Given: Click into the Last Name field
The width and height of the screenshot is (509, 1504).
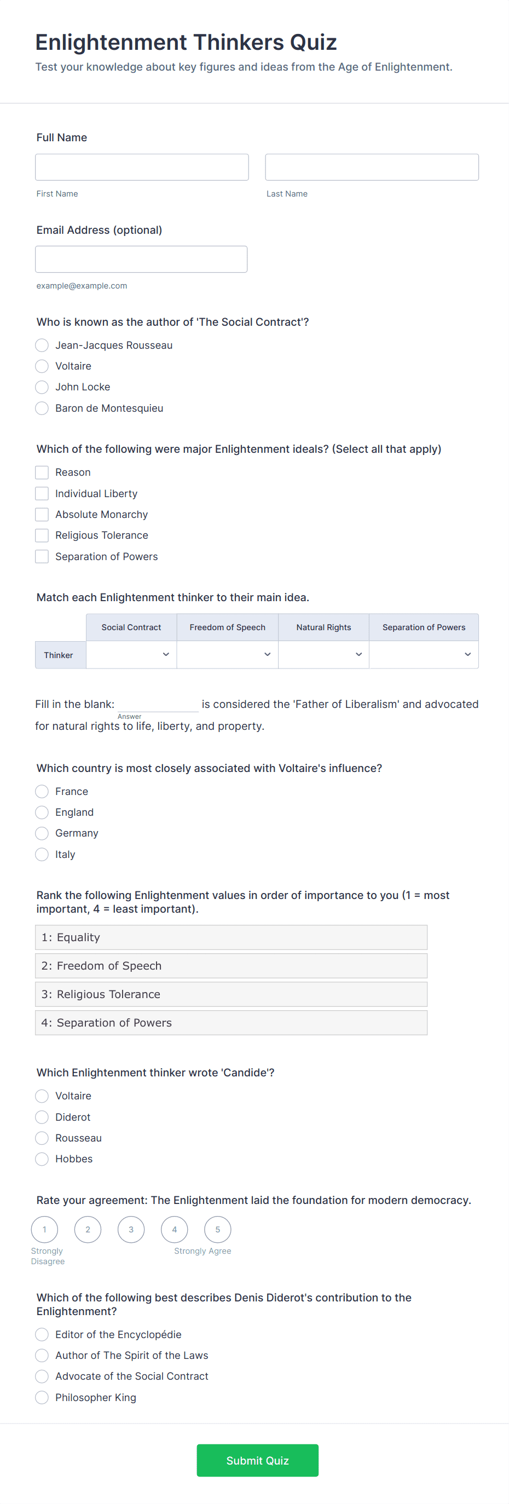Looking at the screenshot, I should [372, 168].
